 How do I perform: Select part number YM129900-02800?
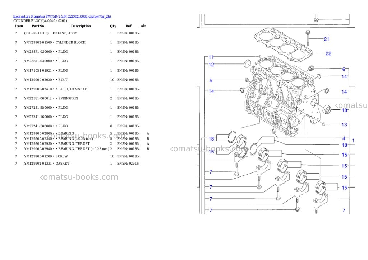(x=38, y=133)
